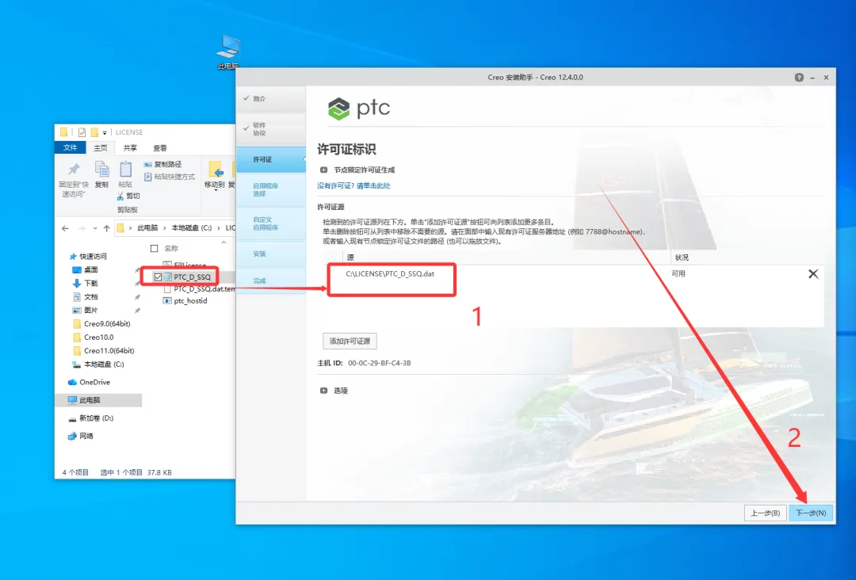The width and height of the screenshot is (856, 580).
Task: Click the help question mark icon in Creo installer
Action: (x=799, y=78)
